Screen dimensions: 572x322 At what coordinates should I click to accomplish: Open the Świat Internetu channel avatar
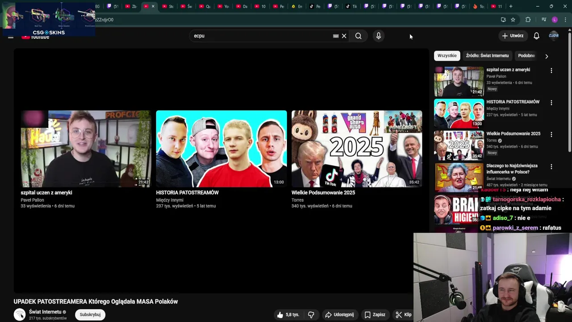point(20,315)
